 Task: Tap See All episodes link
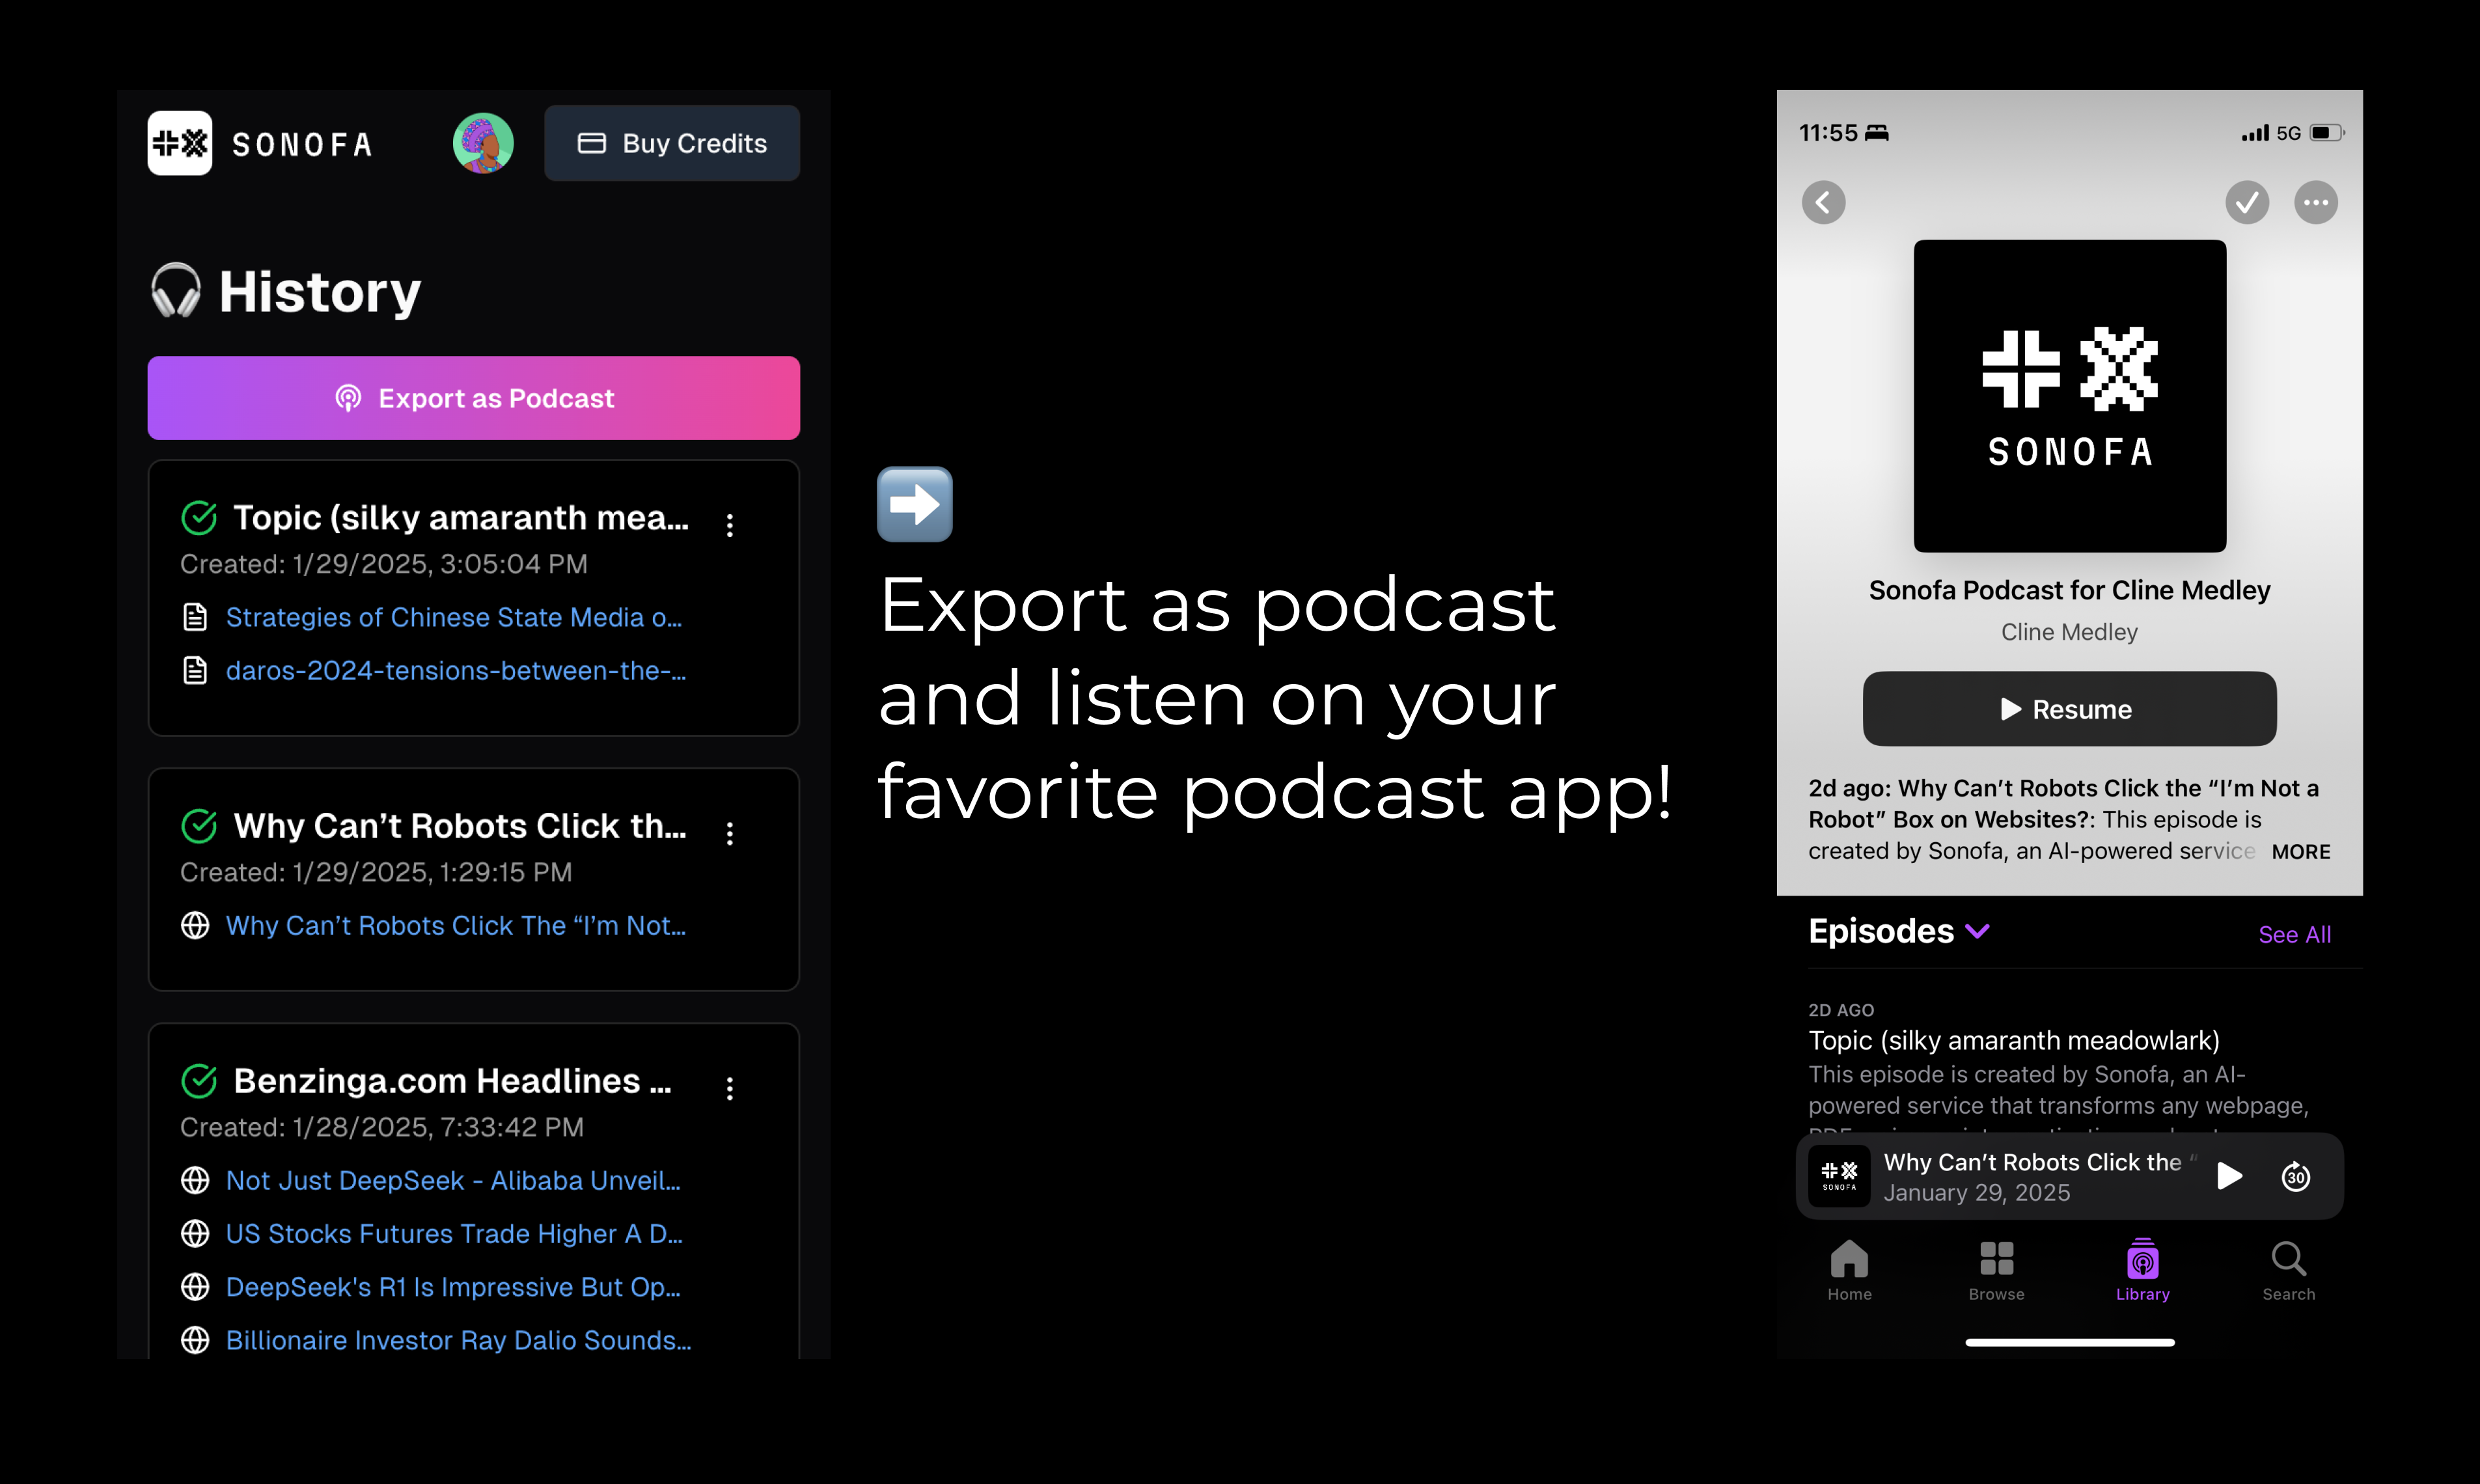point(2294,934)
